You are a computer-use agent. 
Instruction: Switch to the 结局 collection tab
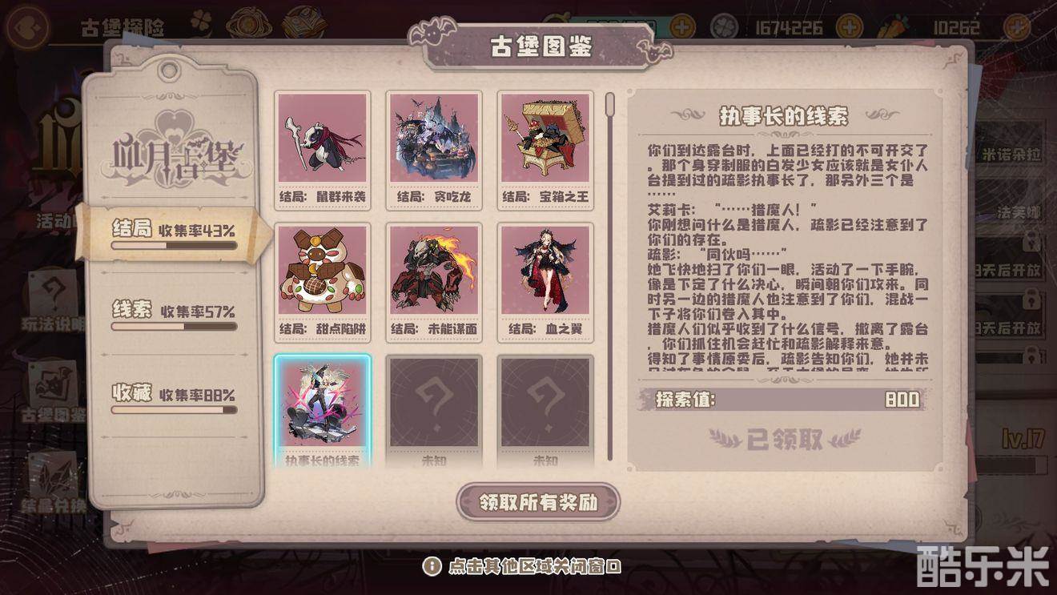coord(174,235)
